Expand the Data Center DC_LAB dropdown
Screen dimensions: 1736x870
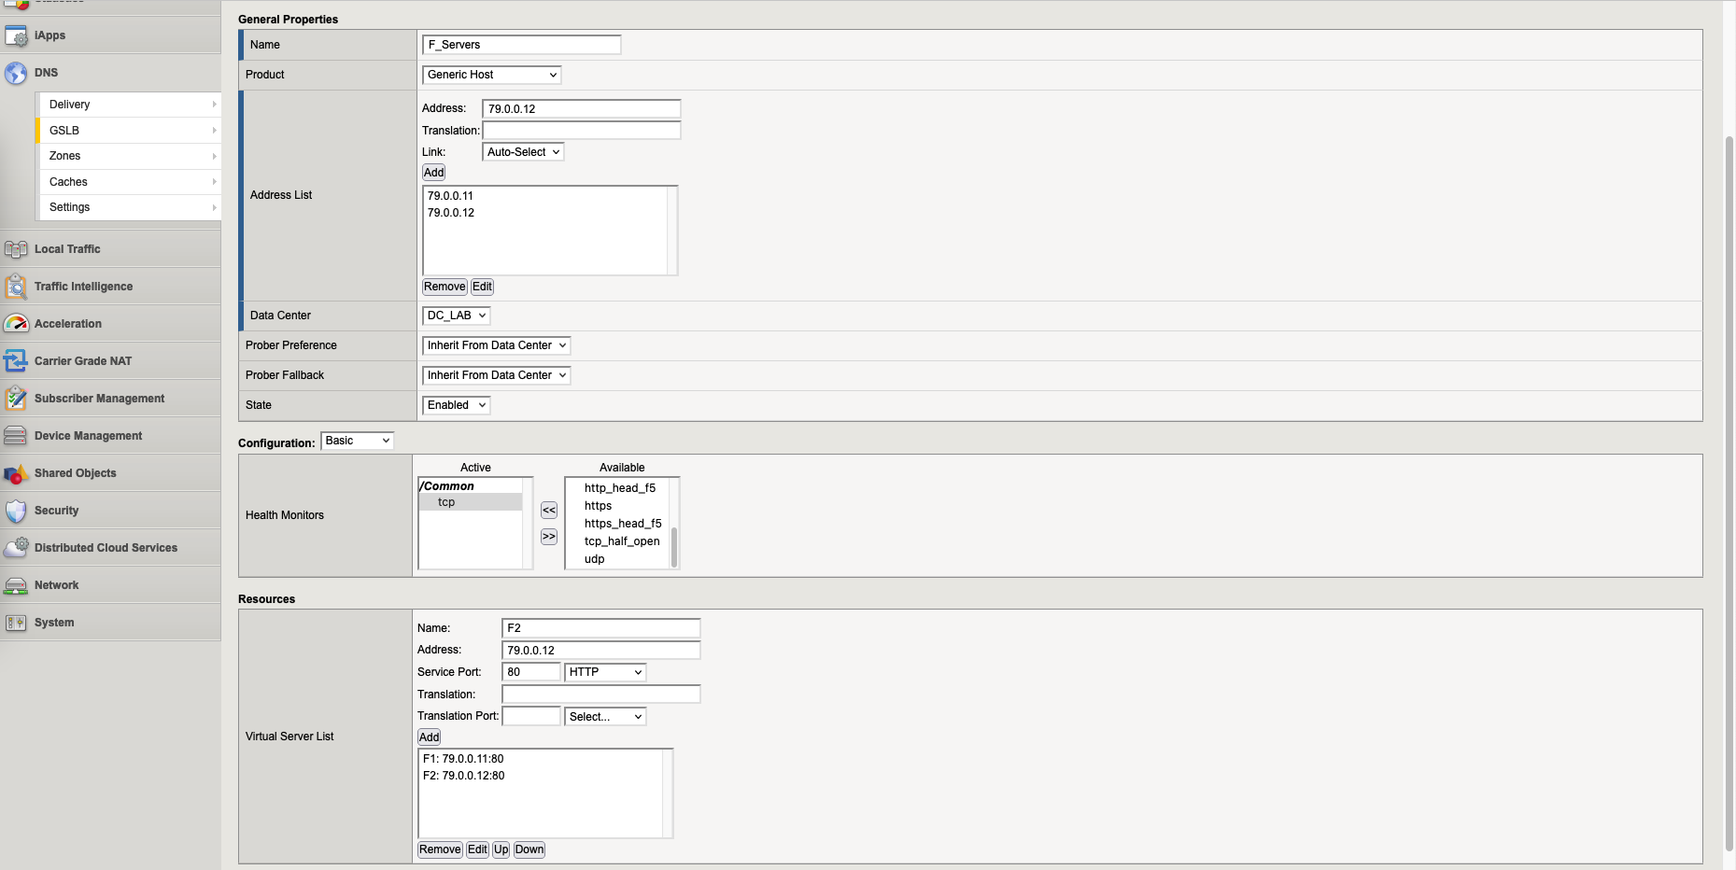tap(456, 316)
